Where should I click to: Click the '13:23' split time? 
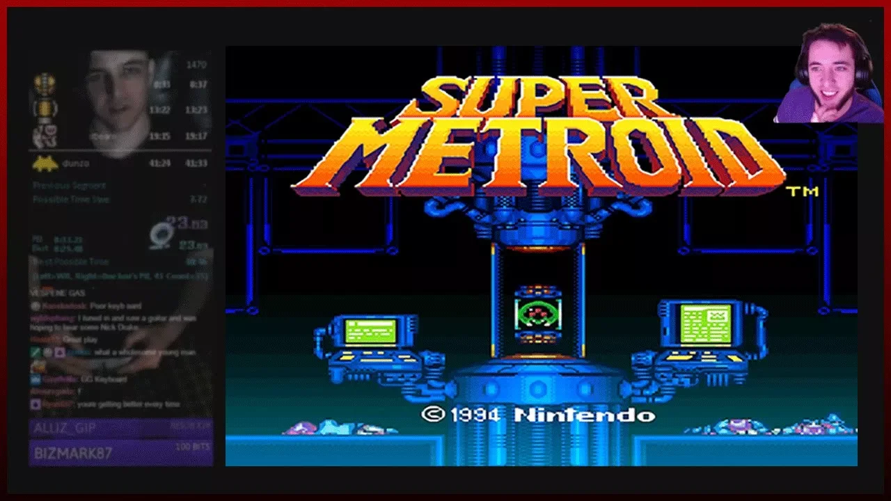(197, 110)
